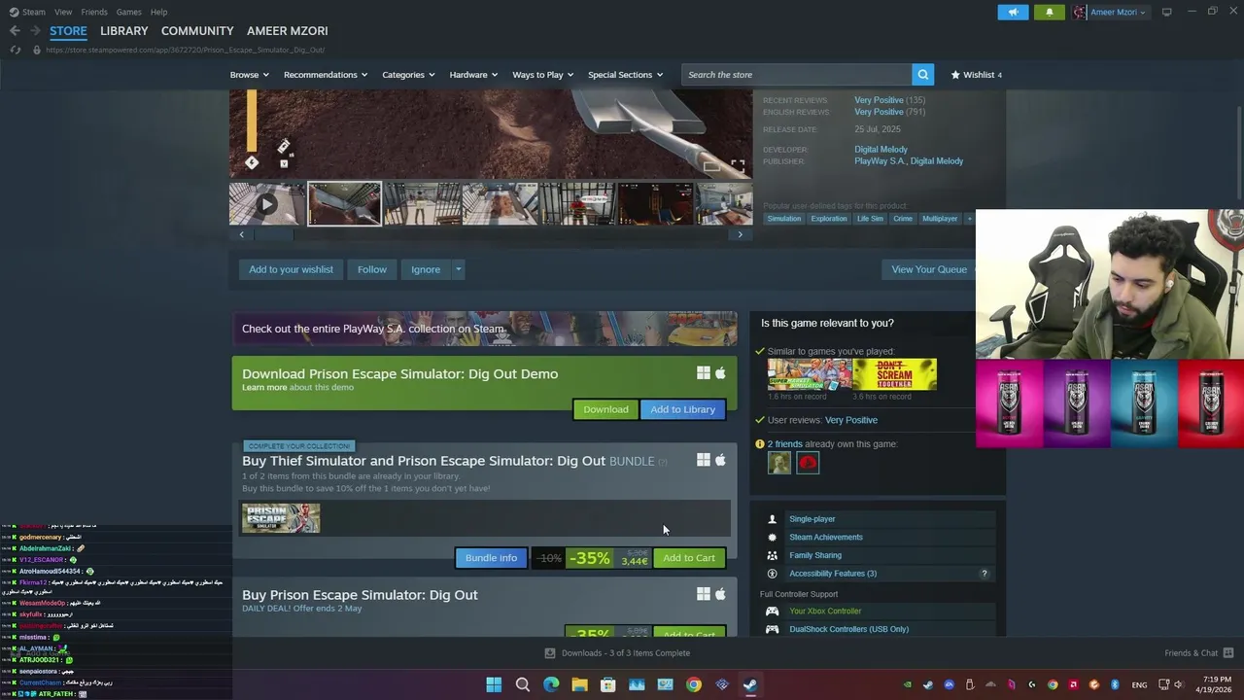Screen dimensions: 1244x700
Task: Click the page URL address text
Action: (185, 50)
